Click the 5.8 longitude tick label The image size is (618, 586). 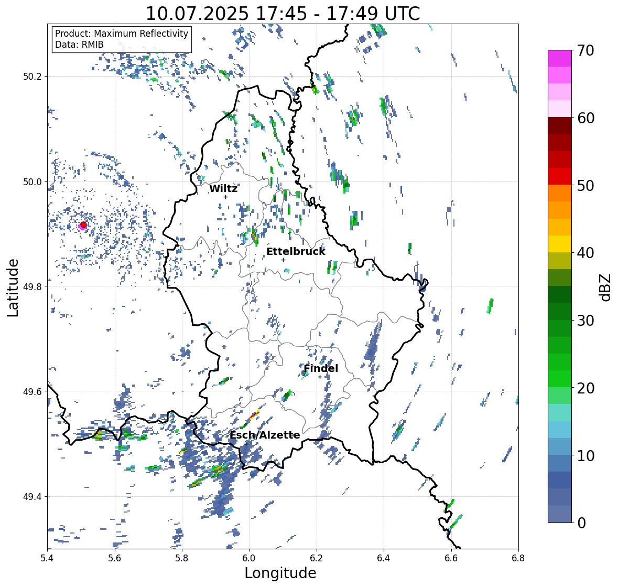(182, 558)
